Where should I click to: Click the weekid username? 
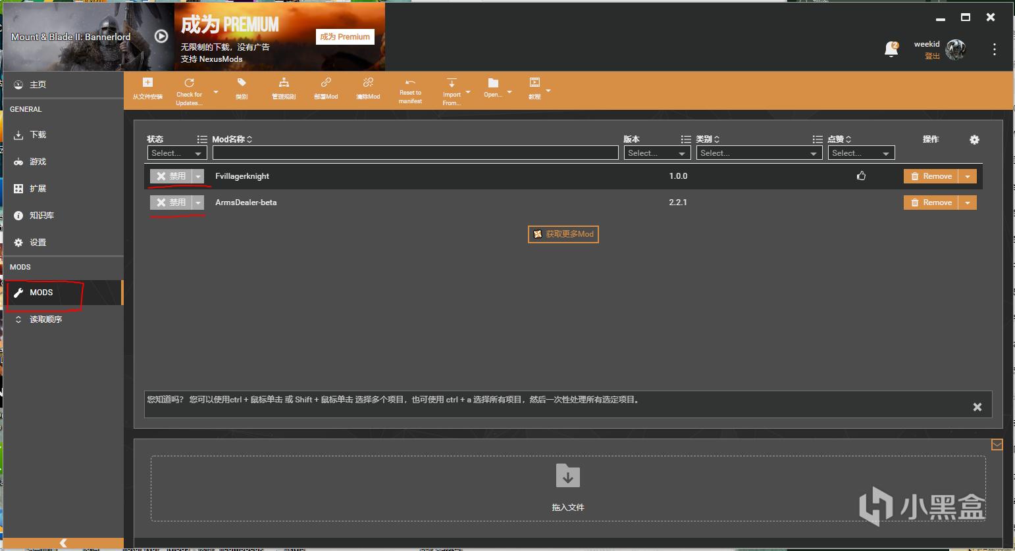927,44
